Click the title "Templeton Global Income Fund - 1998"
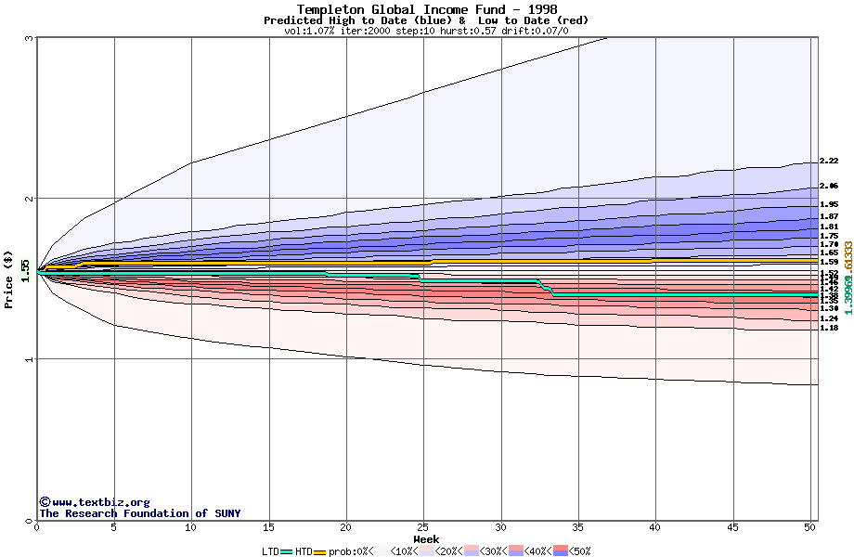This screenshot has height=557, width=854. [427, 9]
